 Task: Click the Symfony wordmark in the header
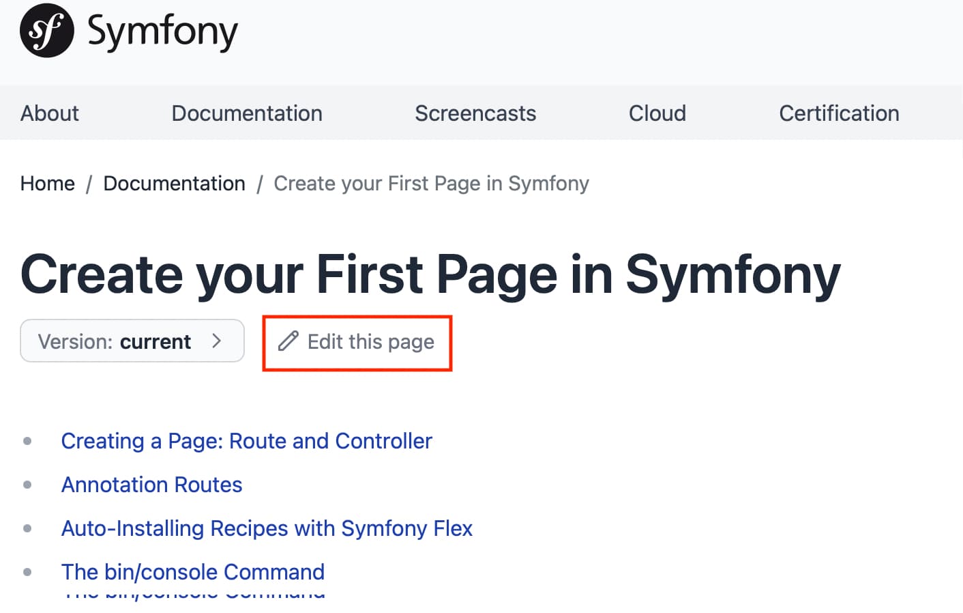[x=163, y=32]
